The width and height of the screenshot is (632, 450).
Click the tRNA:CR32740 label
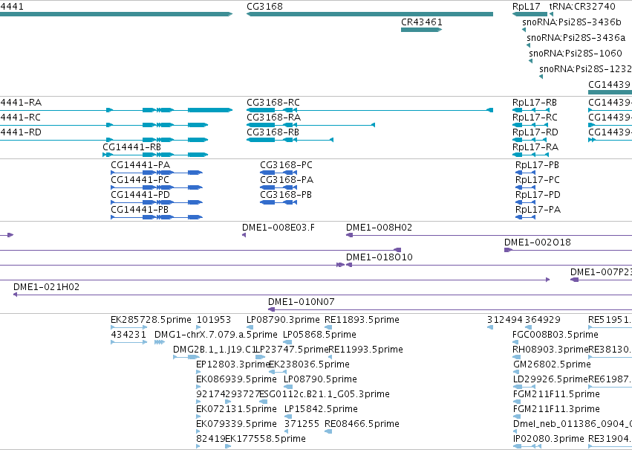(582, 7)
